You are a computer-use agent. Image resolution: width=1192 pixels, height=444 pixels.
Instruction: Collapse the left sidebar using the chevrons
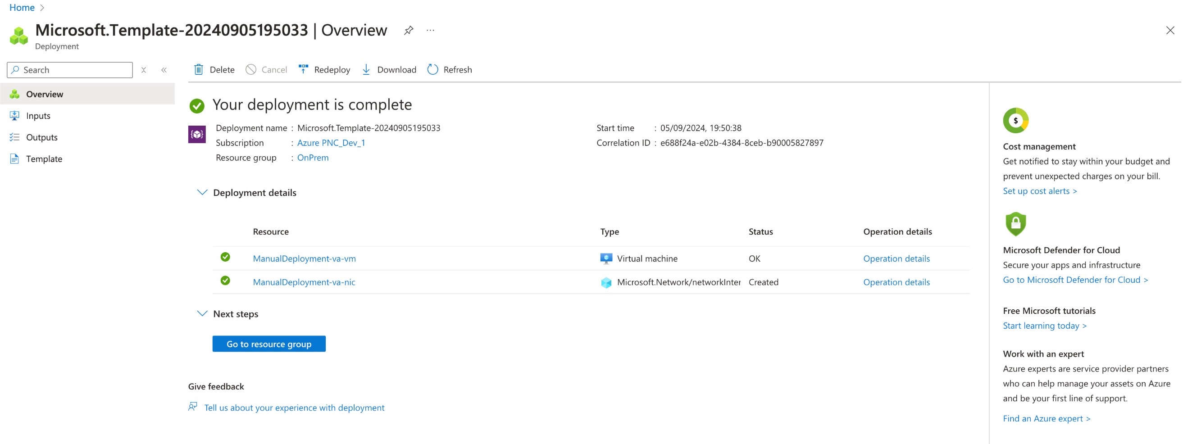pyautogui.click(x=164, y=70)
